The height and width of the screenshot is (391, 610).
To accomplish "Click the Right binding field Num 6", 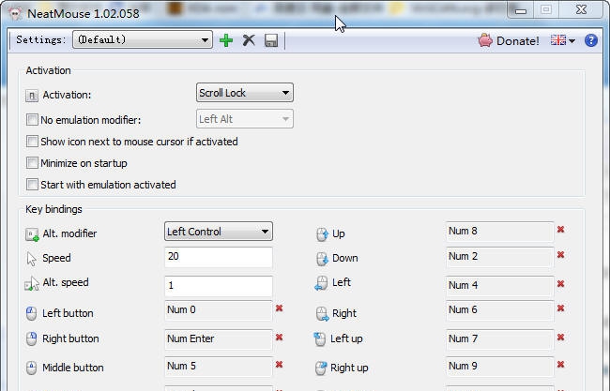I will 500,310.
